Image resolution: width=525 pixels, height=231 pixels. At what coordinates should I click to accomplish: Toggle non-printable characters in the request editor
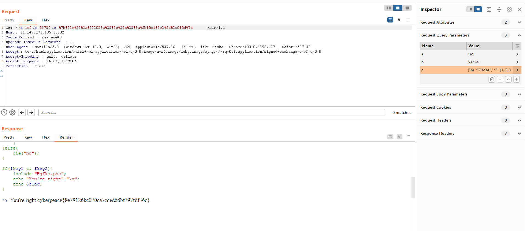(x=400, y=20)
